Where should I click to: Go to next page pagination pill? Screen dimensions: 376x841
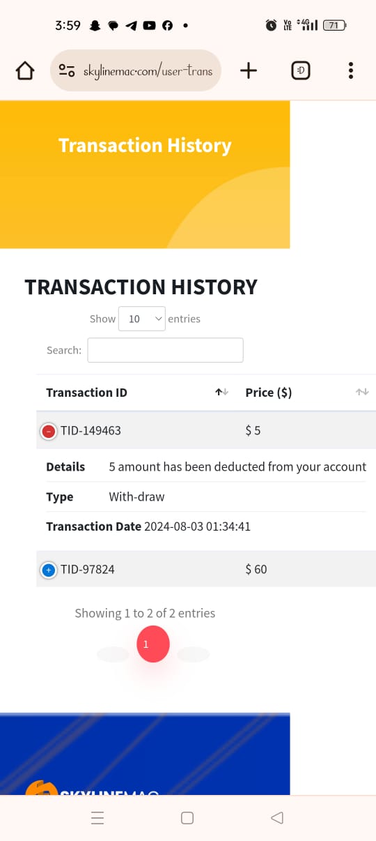193,654
